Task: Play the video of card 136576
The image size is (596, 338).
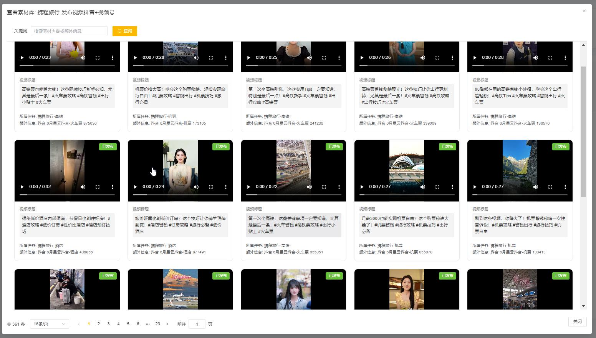Action: pos(475,58)
